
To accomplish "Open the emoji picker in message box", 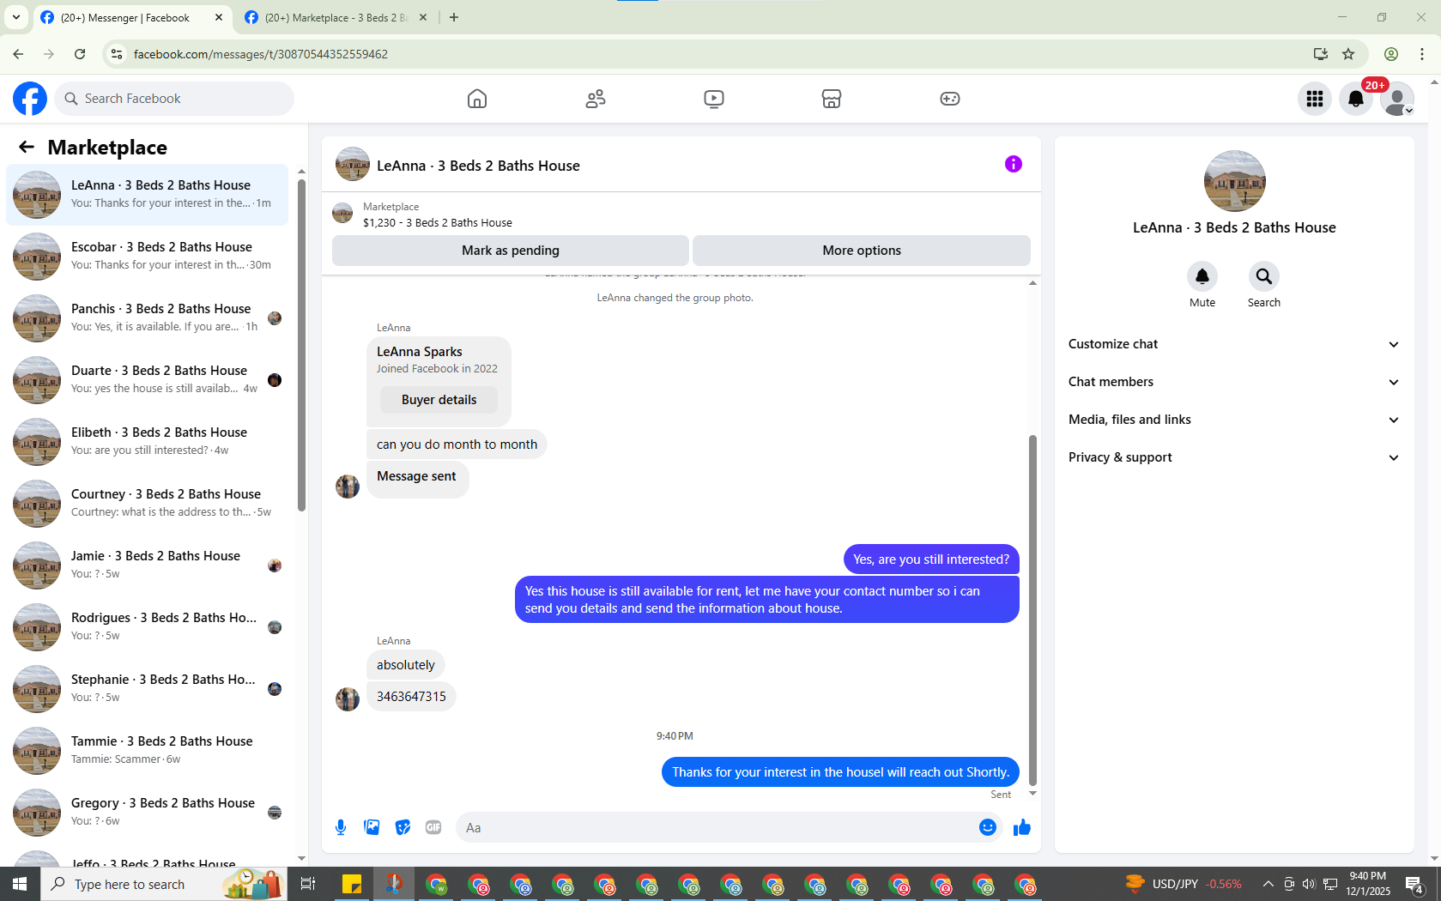I will [988, 827].
